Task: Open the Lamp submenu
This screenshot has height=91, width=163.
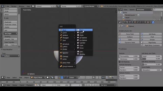Action: coord(67,59)
